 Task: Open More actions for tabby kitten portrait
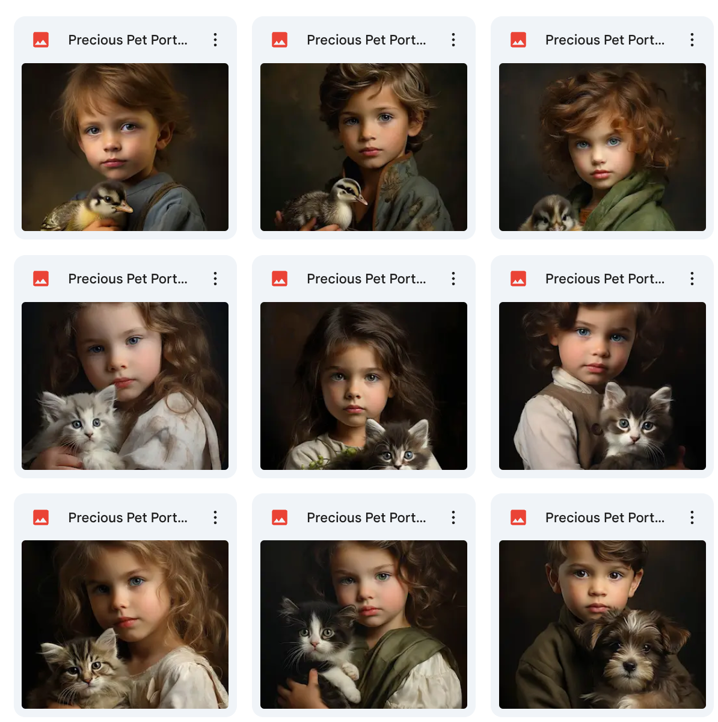(215, 517)
